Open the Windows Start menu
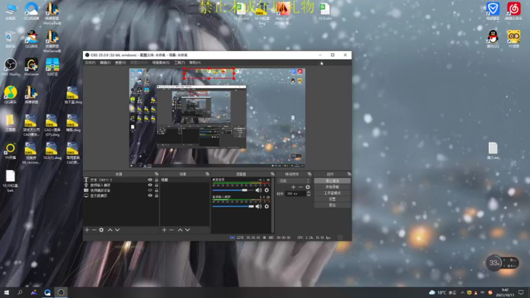 (x=7, y=293)
